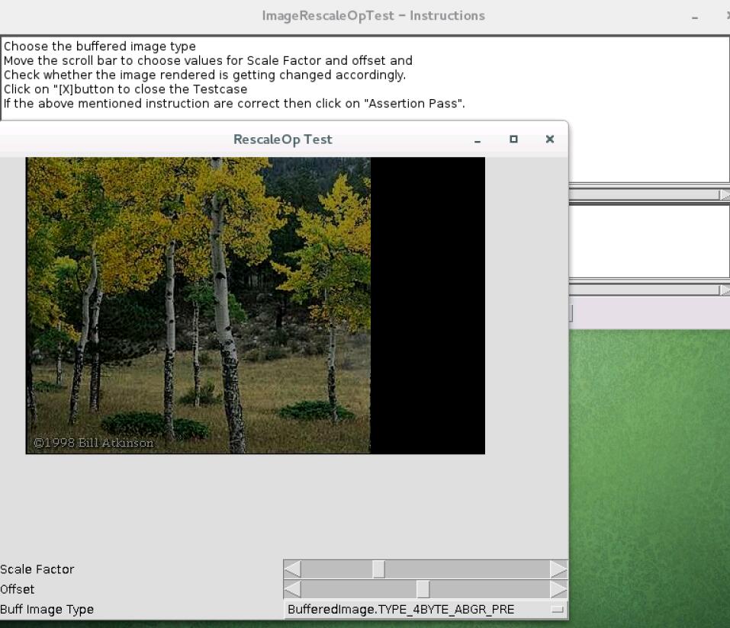Click the rendered aspen trees image

(198, 305)
